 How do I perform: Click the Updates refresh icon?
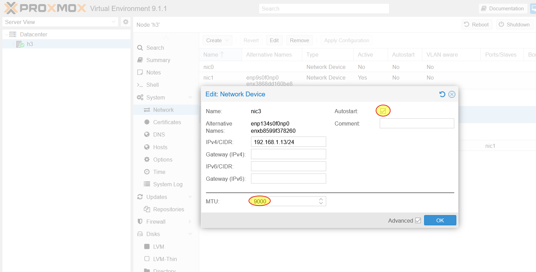[140, 197]
